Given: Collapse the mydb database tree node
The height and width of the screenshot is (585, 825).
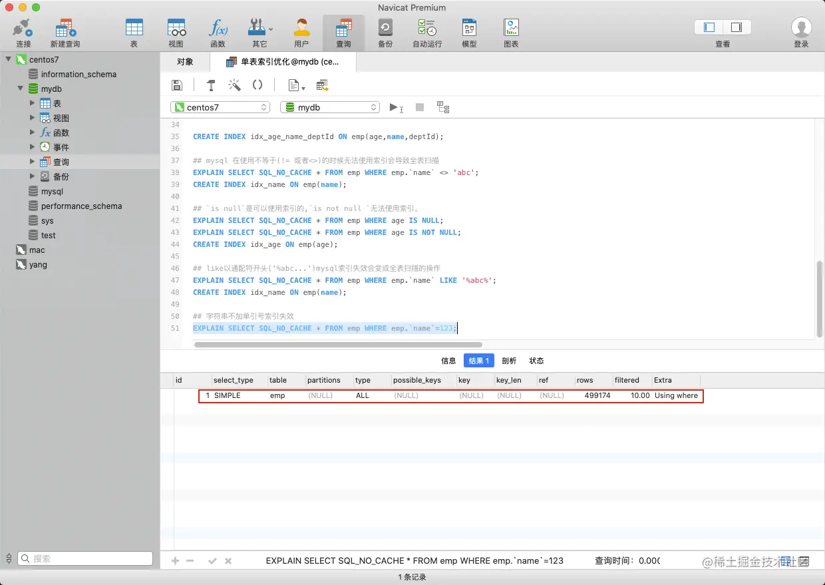Looking at the screenshot, I should [21, 89].
